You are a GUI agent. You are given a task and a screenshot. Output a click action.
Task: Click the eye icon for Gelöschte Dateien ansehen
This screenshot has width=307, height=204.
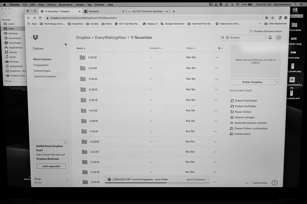point(232,123)
